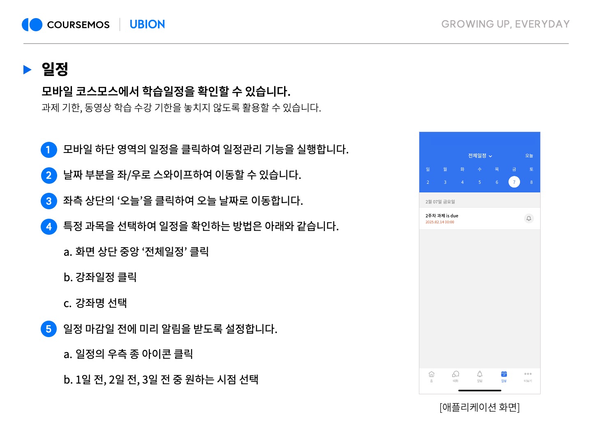Tap the 오늘 button in calendar header
The width and height of the screenshot is (592, 444).
(529, 156)
